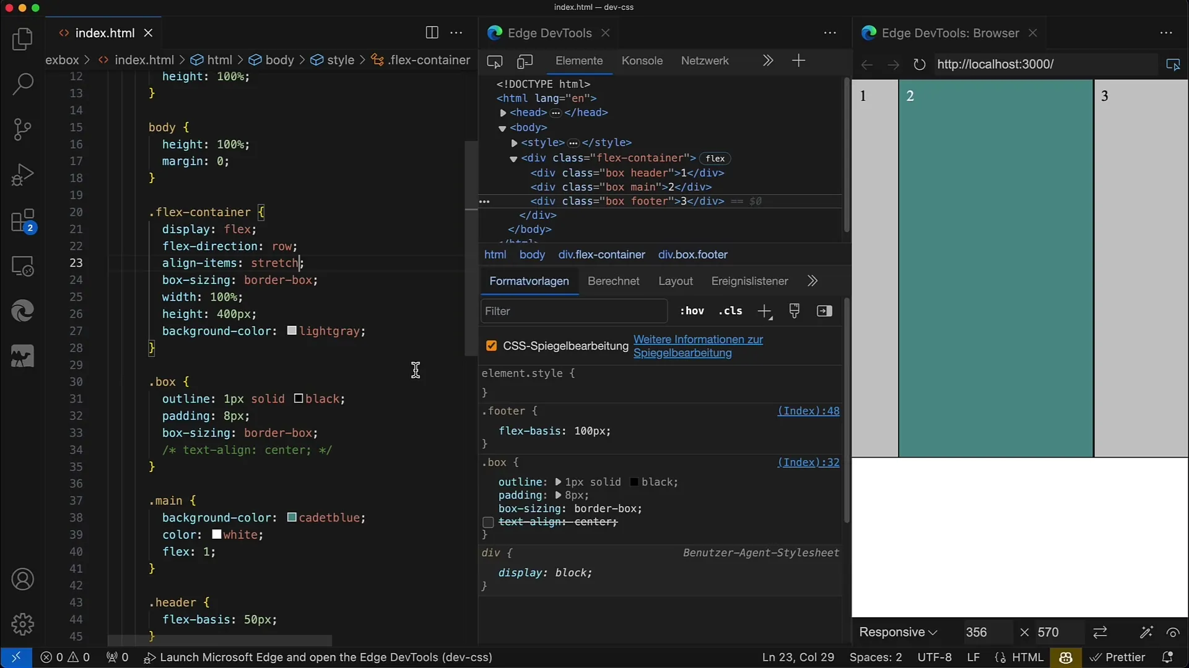The image size is (1189, 668).
Task: Show more styles sidebar tabs chevron
Action: point(812,281)
